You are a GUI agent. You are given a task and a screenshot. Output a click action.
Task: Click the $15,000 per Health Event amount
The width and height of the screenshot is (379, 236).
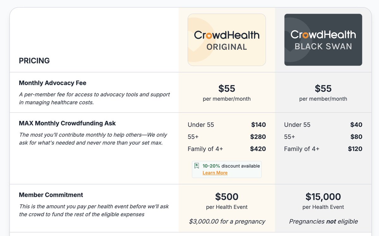pyautogui.click(x=323, y=197)
